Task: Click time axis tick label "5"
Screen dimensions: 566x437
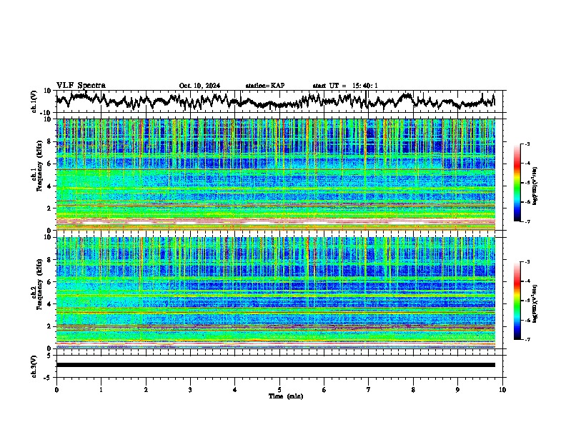Action: [x=279, y=390]
